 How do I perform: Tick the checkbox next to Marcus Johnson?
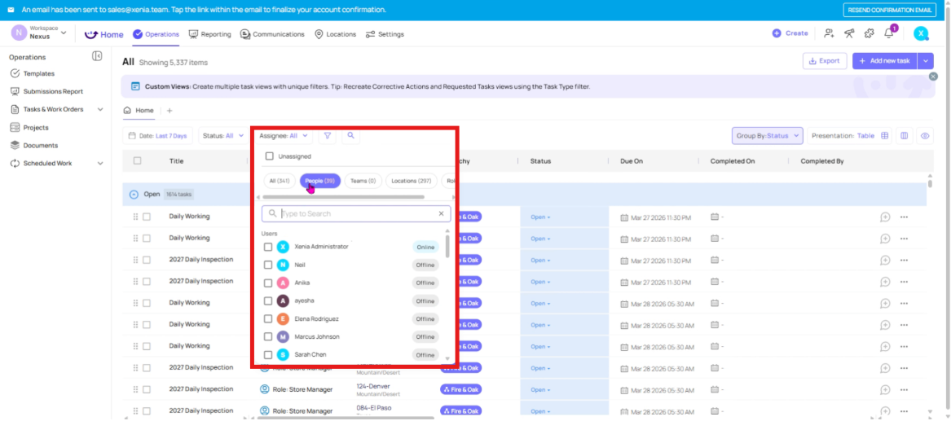click(268, 337)
